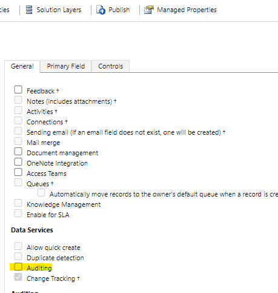Screen dimensions: 278x293
Task: Toggle Enable for SLA checkbox
Action: tap(18, 213)
